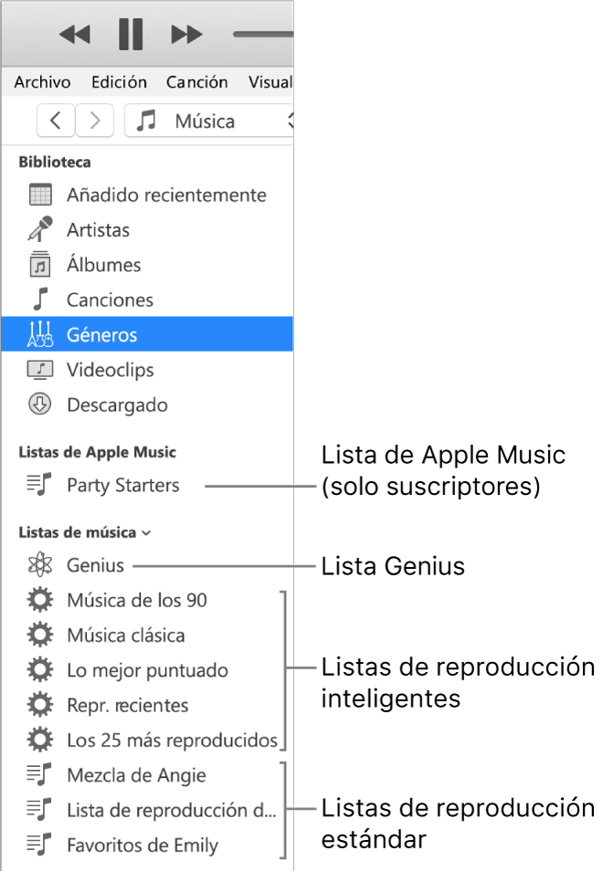
Task: Open the Archivo menu
Action: point(41,81)
